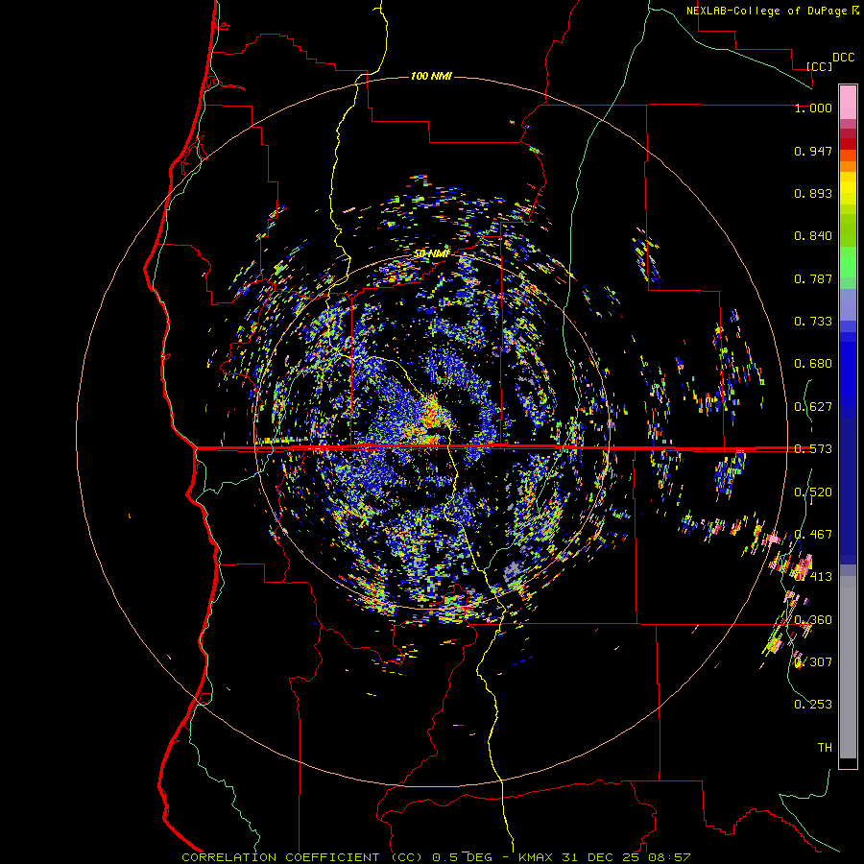This screenshot has height=864, width=864.
Task: Click the NEXLAB-College of DuPage label
Action: 766,11
